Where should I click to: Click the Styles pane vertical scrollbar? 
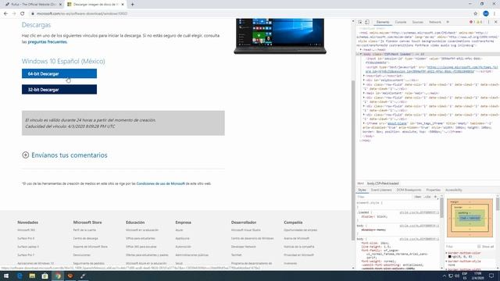point(441,208)
